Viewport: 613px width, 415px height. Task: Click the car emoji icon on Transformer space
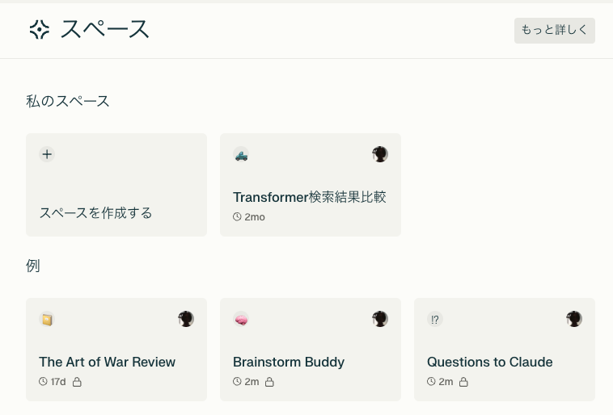[x=241, y=154]
